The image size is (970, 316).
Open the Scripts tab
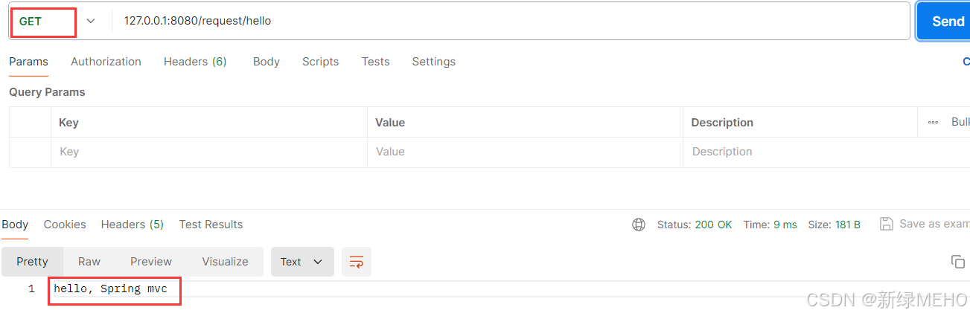pos(321,62)
